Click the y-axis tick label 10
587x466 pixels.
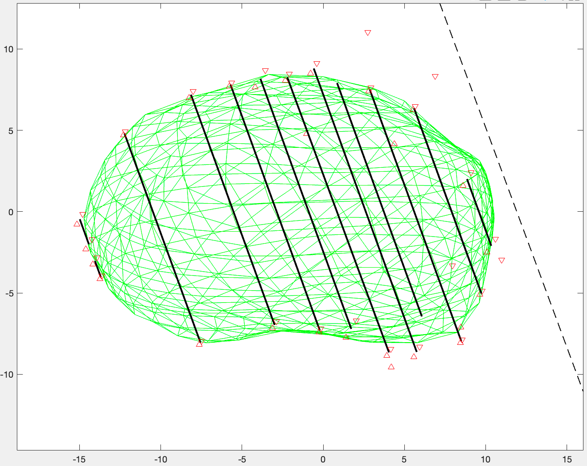[x=8, y=49]
